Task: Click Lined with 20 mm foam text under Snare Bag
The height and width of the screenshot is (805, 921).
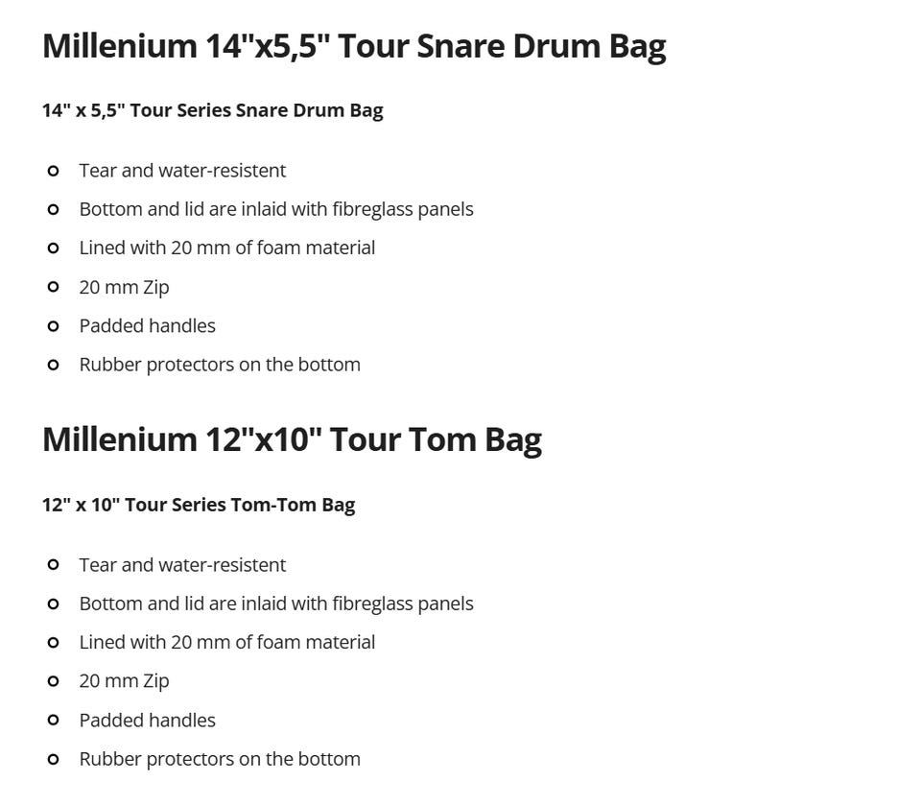Action: click(x=226, y=248)
